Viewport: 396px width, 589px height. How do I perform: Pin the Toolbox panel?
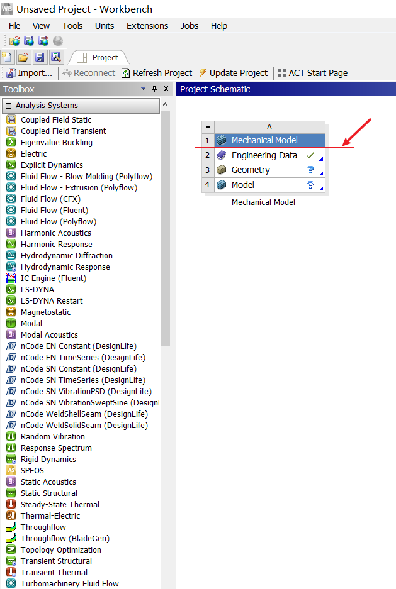tap(154, 89)
